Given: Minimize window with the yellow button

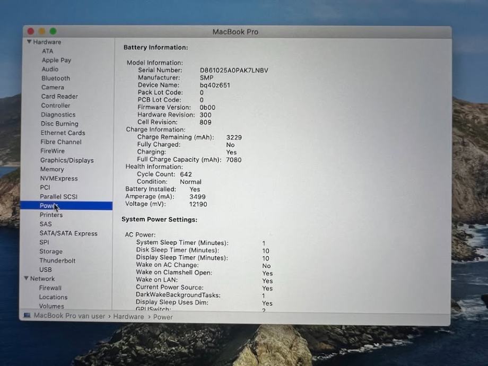Looking at the screenshot, I should coord(42,31).
